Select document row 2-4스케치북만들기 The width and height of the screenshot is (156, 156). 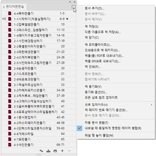pos(39,57)
